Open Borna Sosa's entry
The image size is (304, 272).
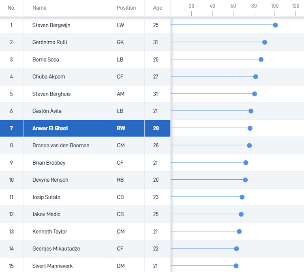(x=46, y=59)
